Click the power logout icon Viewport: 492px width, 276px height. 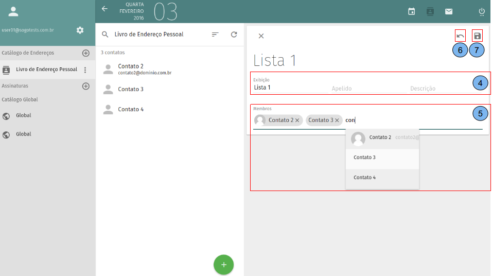point(482,11)
